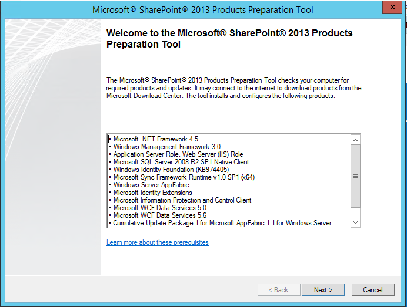Click Microsoft Identity Extensions entry

pos(153,193)
